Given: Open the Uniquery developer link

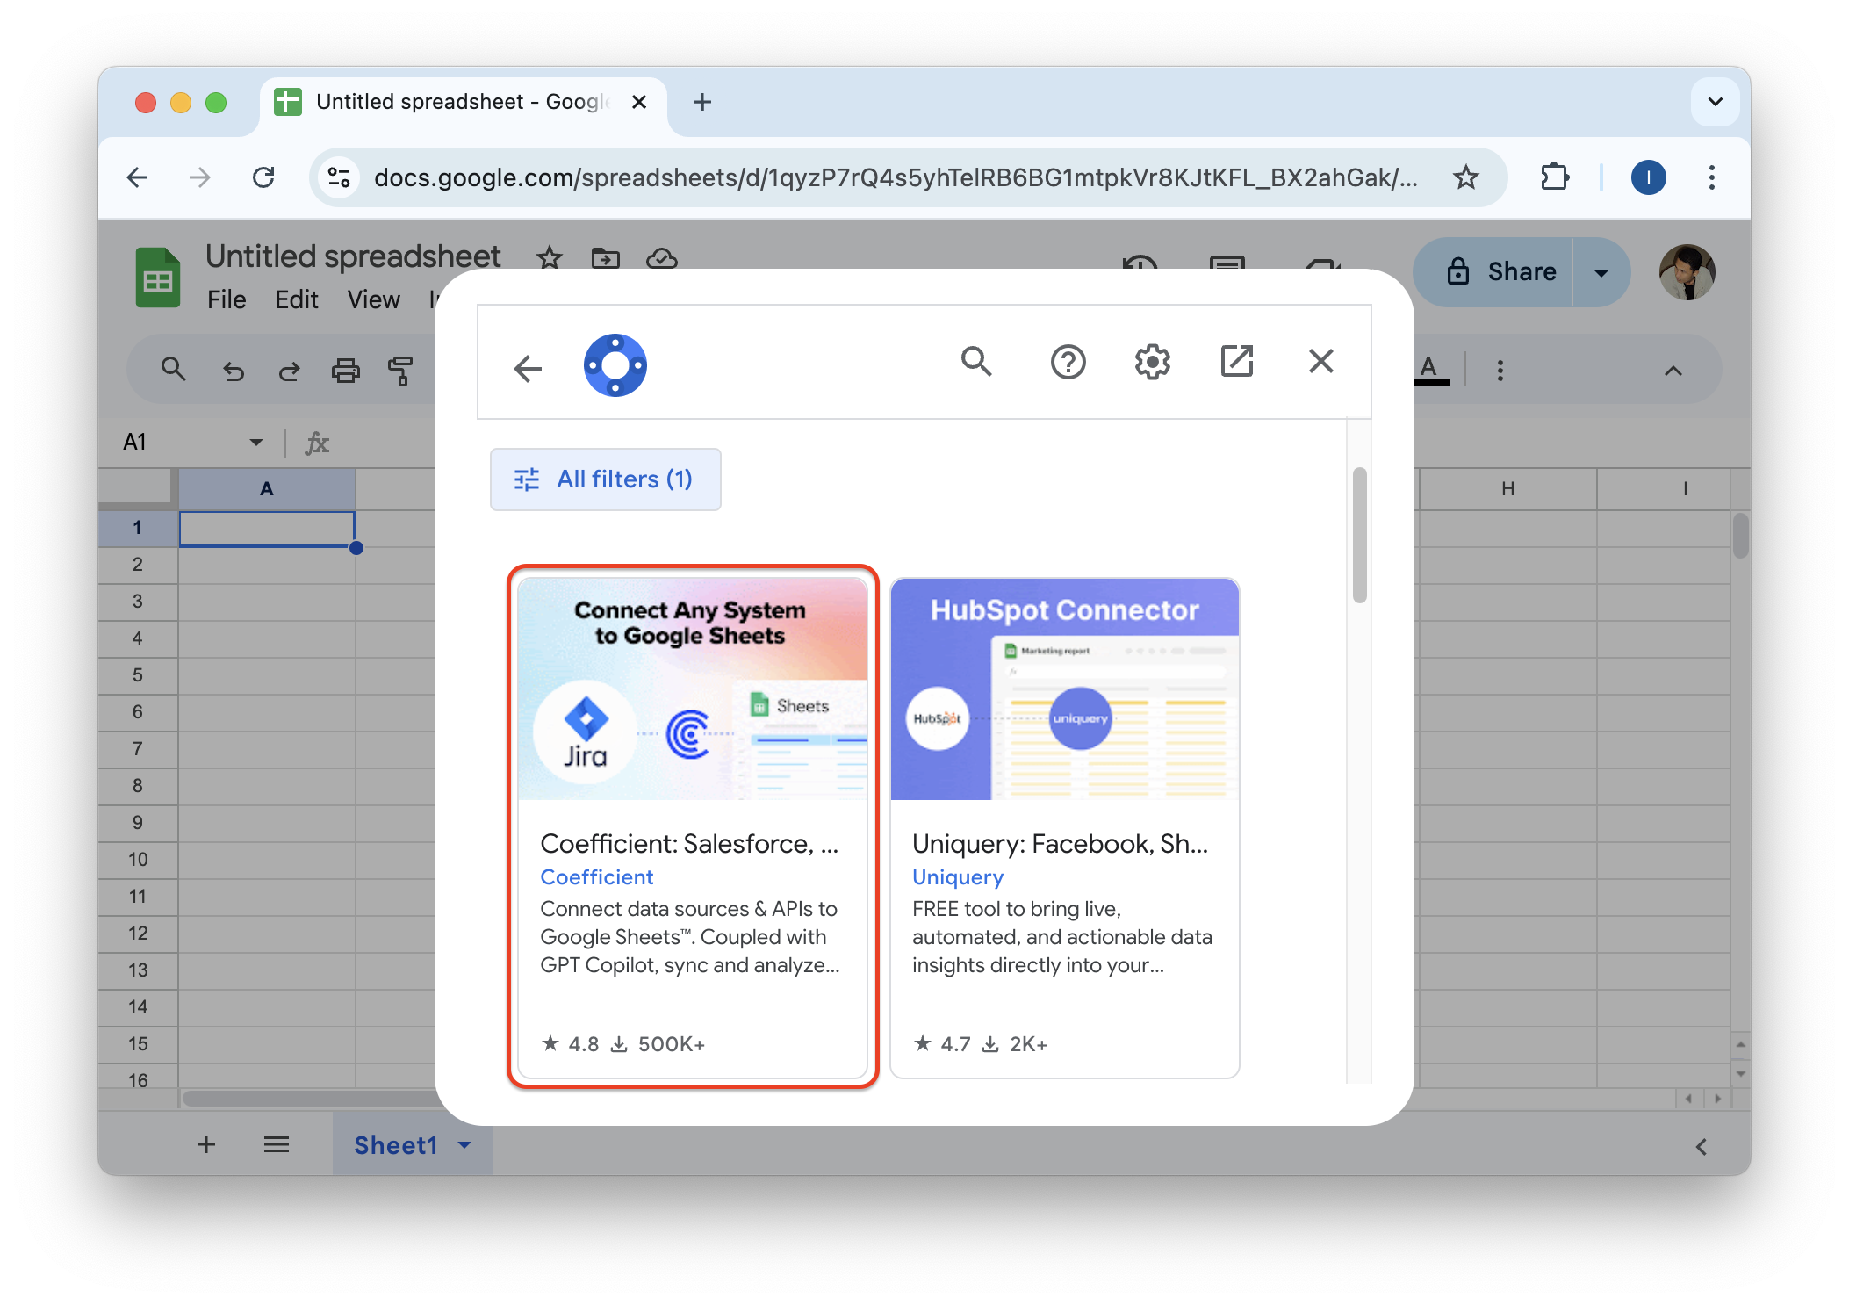Looking at the screenshot, I should click(x=957, y=877).
